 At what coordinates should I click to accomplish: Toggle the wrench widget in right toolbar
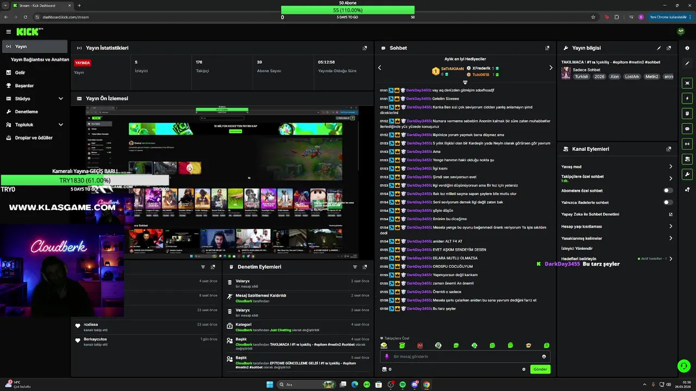tap(687, 174)
